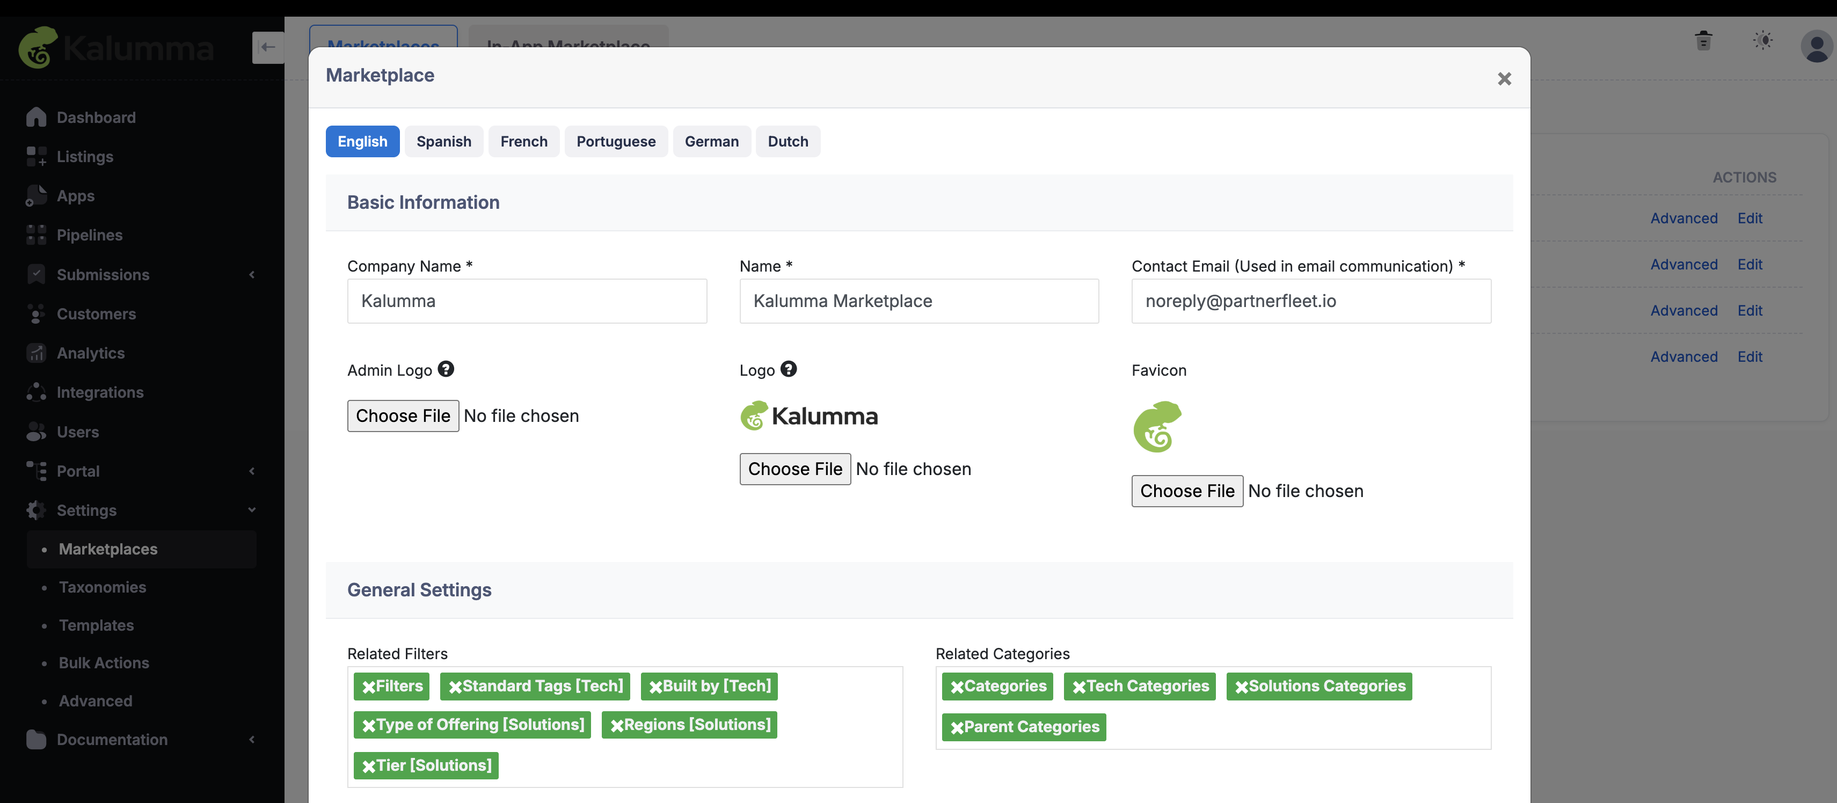The image size is (1837, 803).
Task: Click the Dashboard home icon
Action: (x=35, y=117)
